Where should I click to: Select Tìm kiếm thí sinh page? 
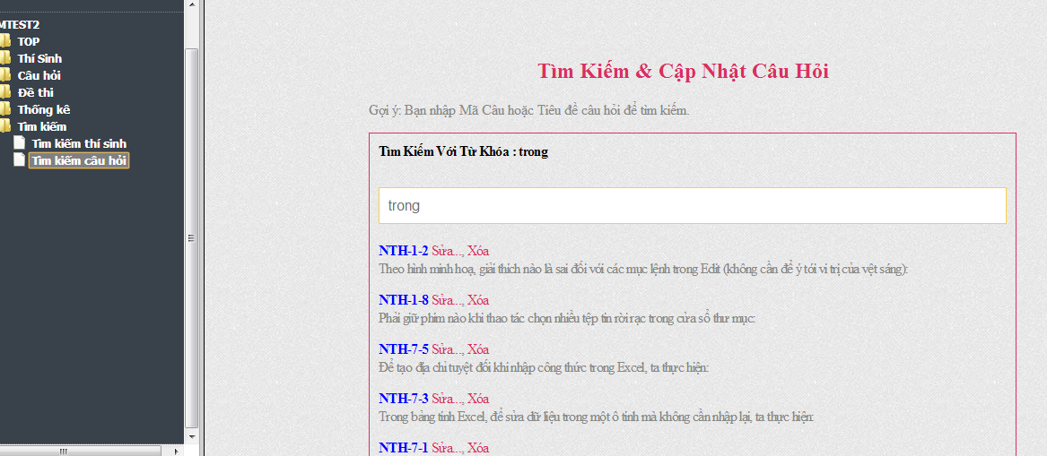79,143
